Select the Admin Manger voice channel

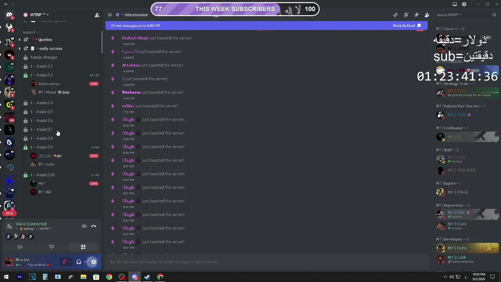[61, 57]
